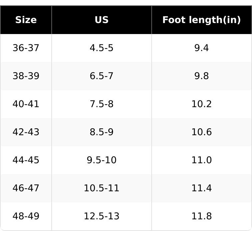Select the 44-45 size cell
The height and width of the screenshot is (231, 252).
(x=26, y=160)
